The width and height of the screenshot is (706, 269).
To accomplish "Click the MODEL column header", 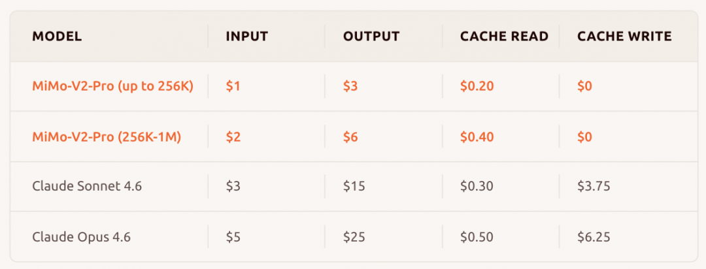I will [57, 37].
